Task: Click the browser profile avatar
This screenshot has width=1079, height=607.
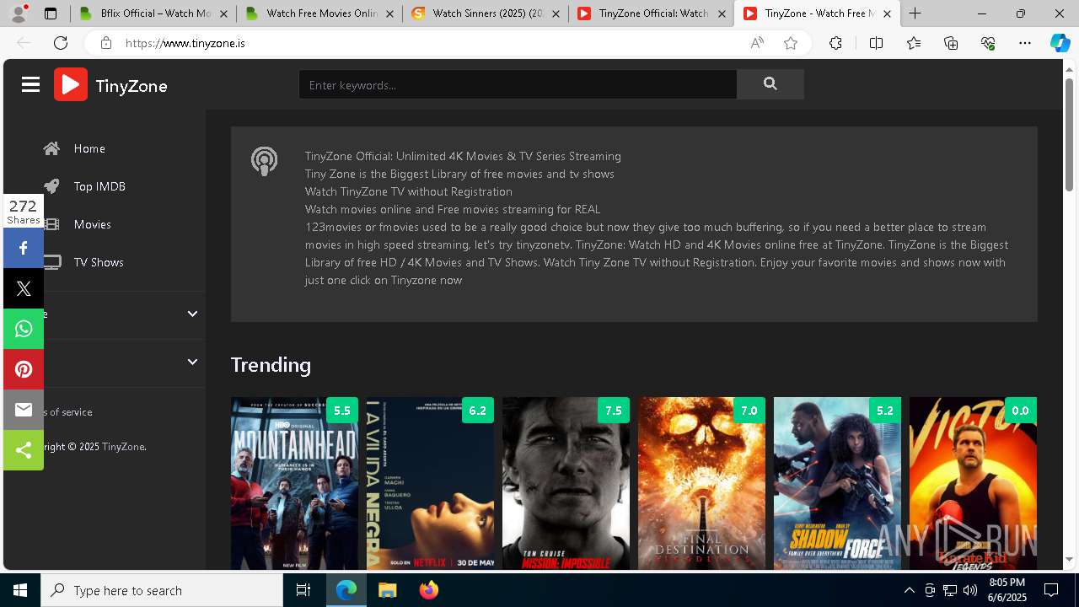Action: (x=19, y=13)
